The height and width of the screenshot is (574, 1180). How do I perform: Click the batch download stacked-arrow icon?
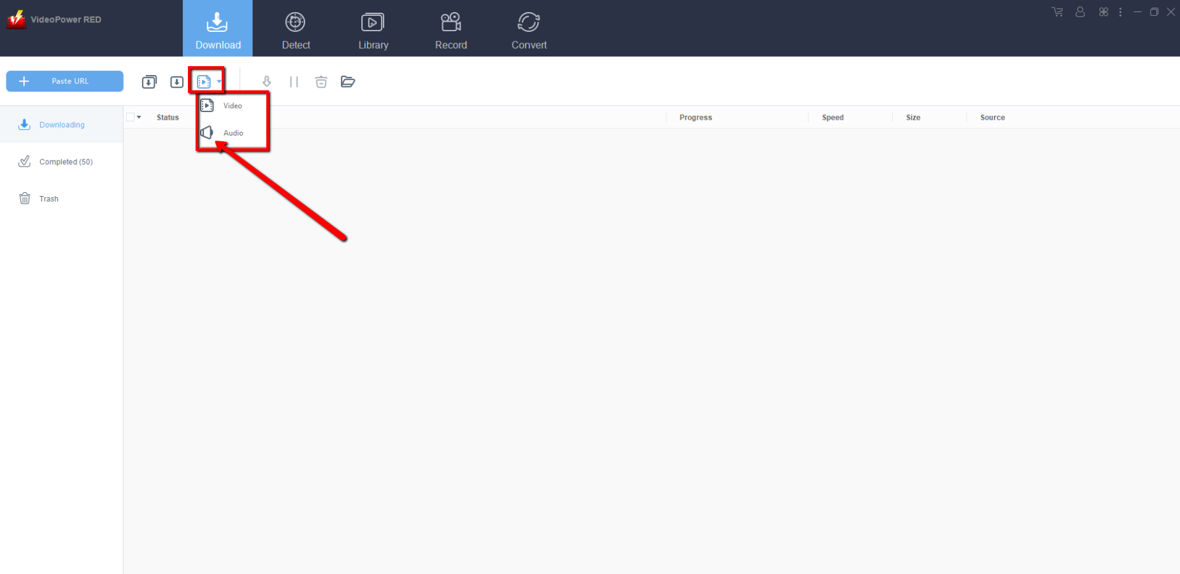(149, 81)
